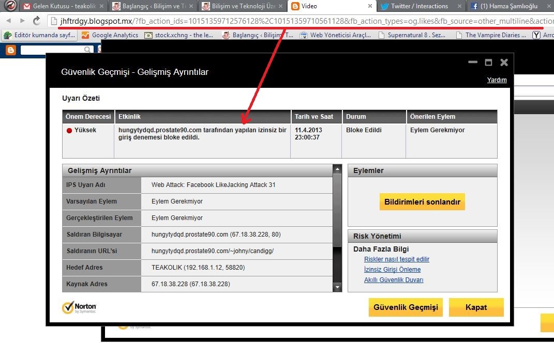Viewport: 554px width, 343px height.
Task: Open Web Yöneticisi Araçları bookmark
Action: tap(335, 35)
